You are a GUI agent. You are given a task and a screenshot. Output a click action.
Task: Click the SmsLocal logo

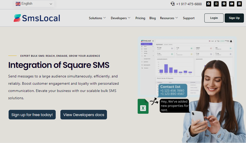[37, 18]
